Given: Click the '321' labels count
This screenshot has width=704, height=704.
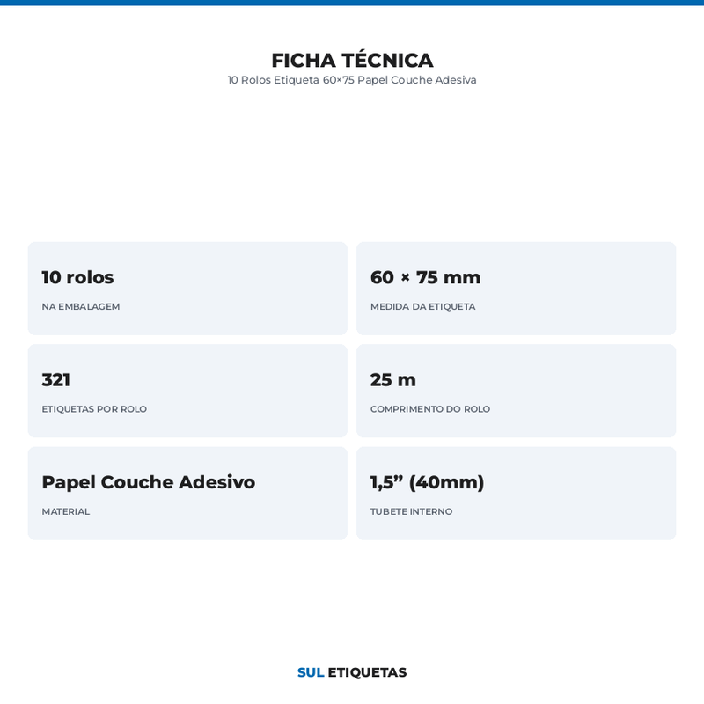Looking at the screenshot, I should point(56,380).
